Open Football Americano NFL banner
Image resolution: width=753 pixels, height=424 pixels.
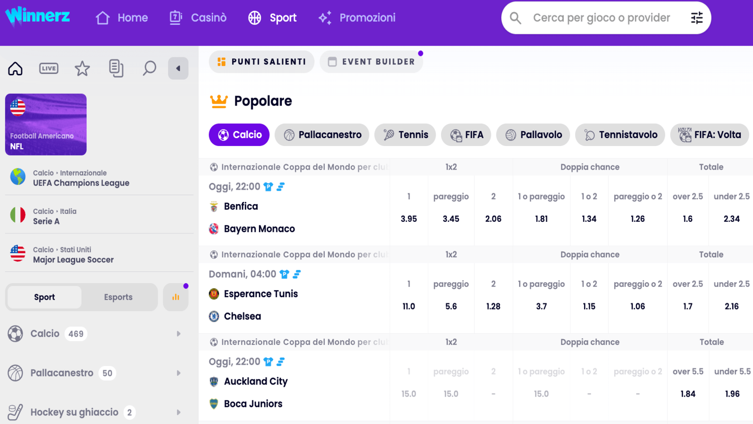pos(46,124)
